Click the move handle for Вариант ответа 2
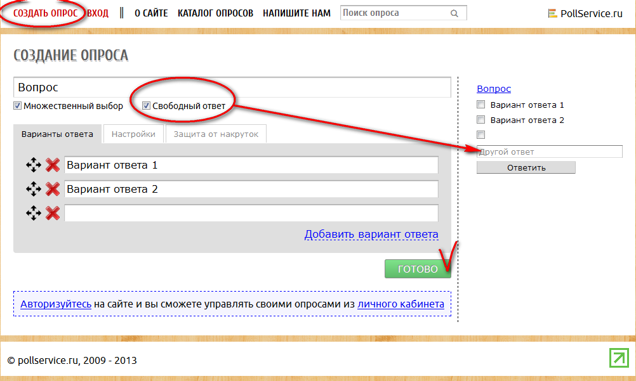Viewport: 636px width, 381px height. (x=34, y=189)
